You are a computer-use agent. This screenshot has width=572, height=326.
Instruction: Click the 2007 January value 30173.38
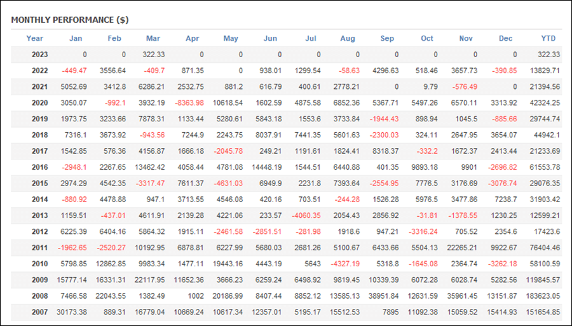72,312
